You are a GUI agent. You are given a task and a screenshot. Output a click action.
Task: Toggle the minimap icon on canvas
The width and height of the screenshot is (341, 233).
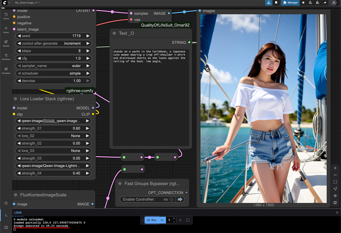pos(335,202)
